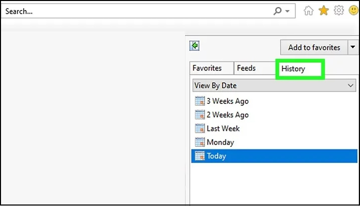Expand the 2 Weeks Ago history entry

tap(227, 114)
